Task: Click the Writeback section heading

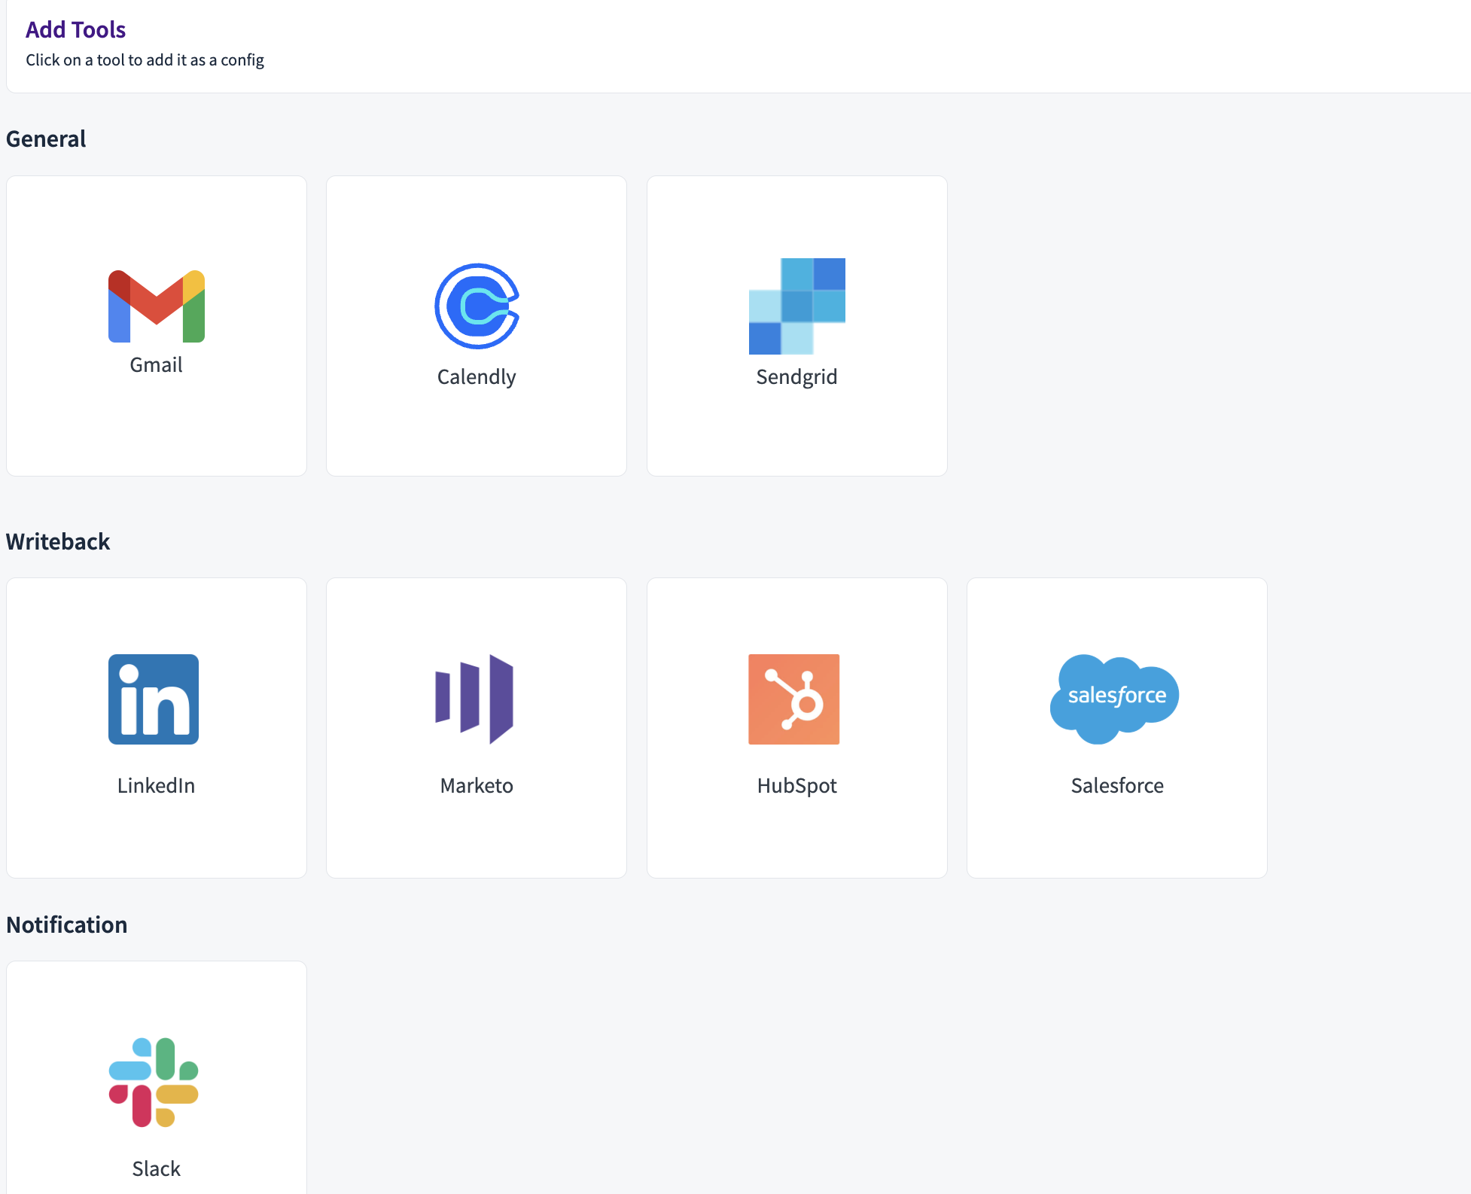Action: click(58, 542)
